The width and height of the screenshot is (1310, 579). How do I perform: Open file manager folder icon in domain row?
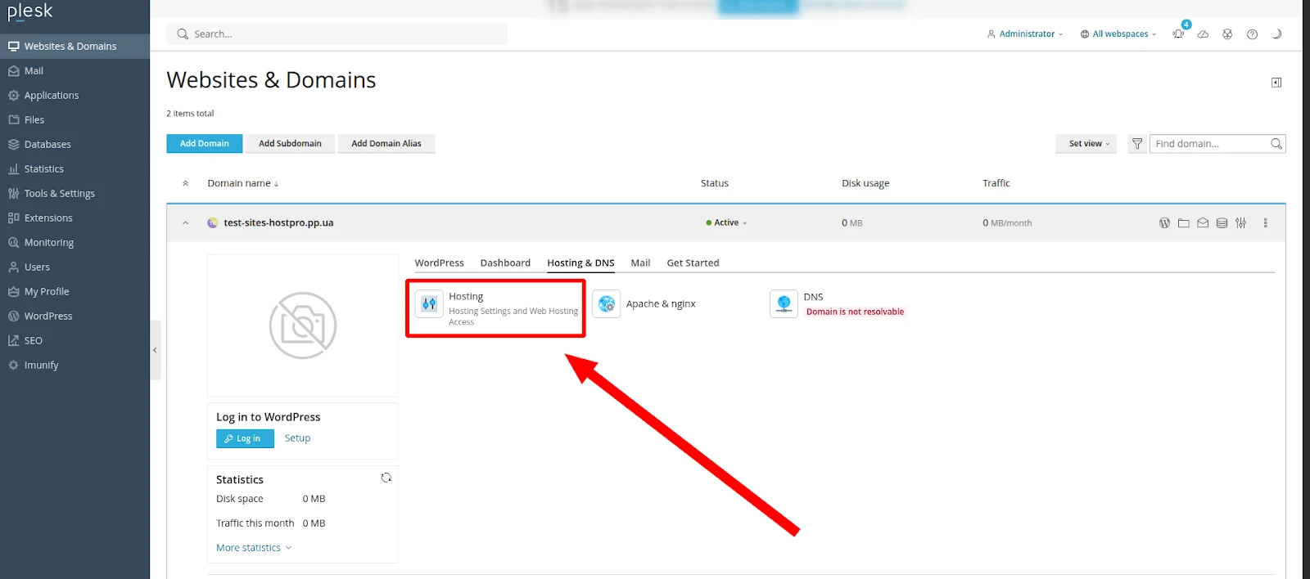coord(1183,223)
